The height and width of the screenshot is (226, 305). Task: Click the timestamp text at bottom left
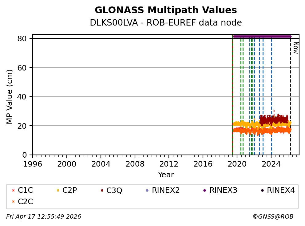point(43,217)
